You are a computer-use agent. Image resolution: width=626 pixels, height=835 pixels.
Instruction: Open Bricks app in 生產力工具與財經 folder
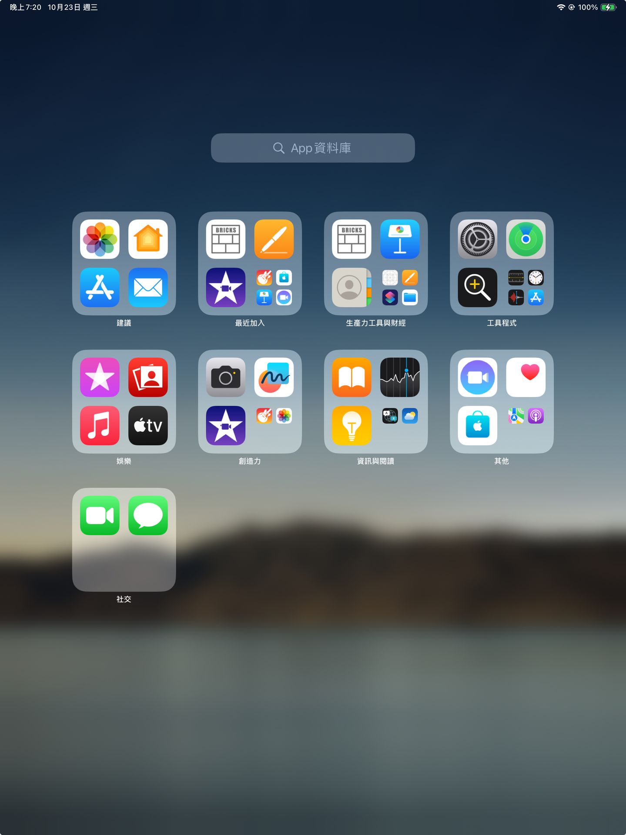tap(351, 239)
